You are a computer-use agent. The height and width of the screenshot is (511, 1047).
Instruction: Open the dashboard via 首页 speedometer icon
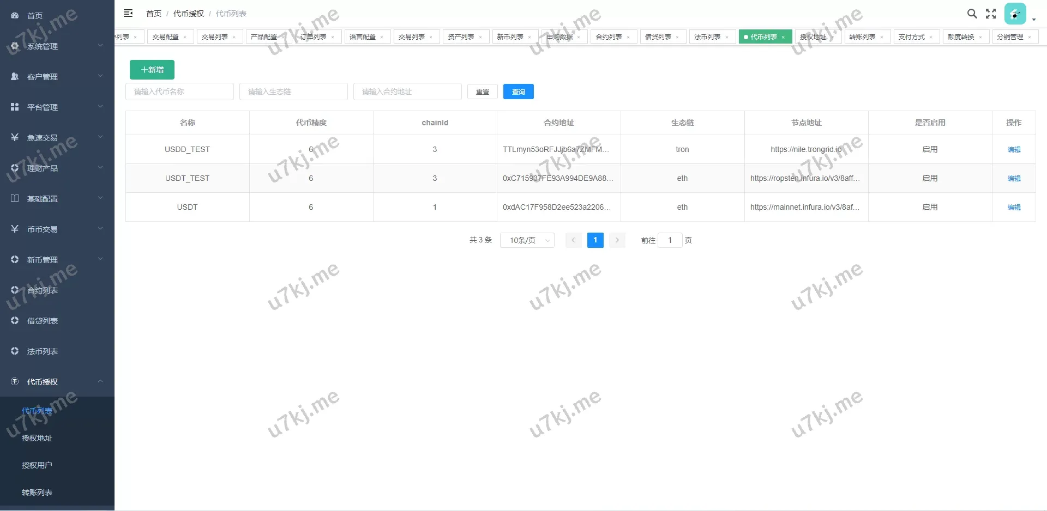14,15
